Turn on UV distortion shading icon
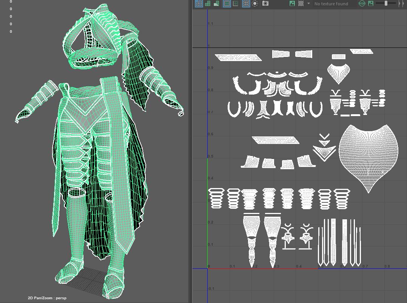The image size is (407, 303). [x=216, y=3]
